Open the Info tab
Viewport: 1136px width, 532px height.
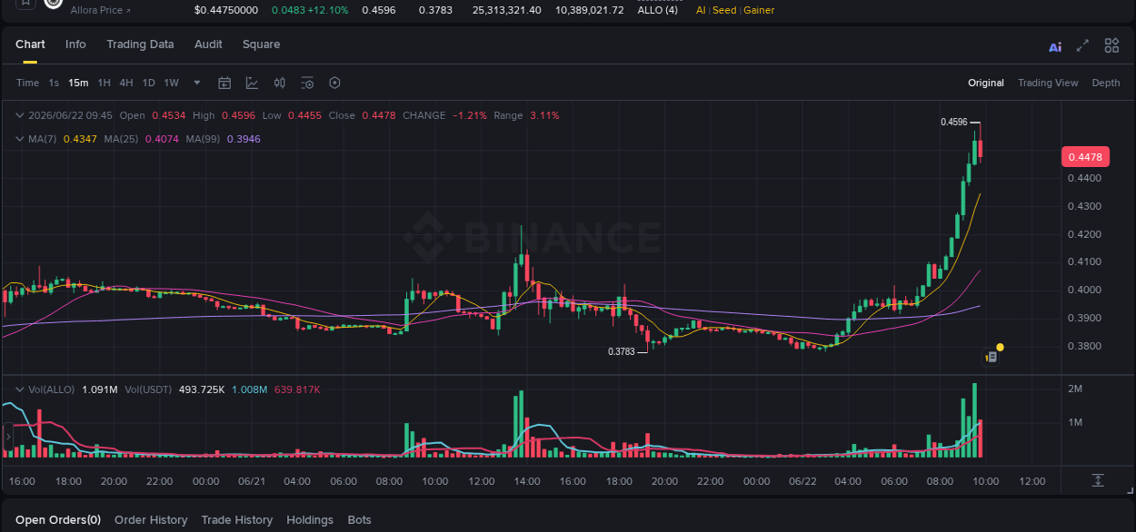point(75,44)
